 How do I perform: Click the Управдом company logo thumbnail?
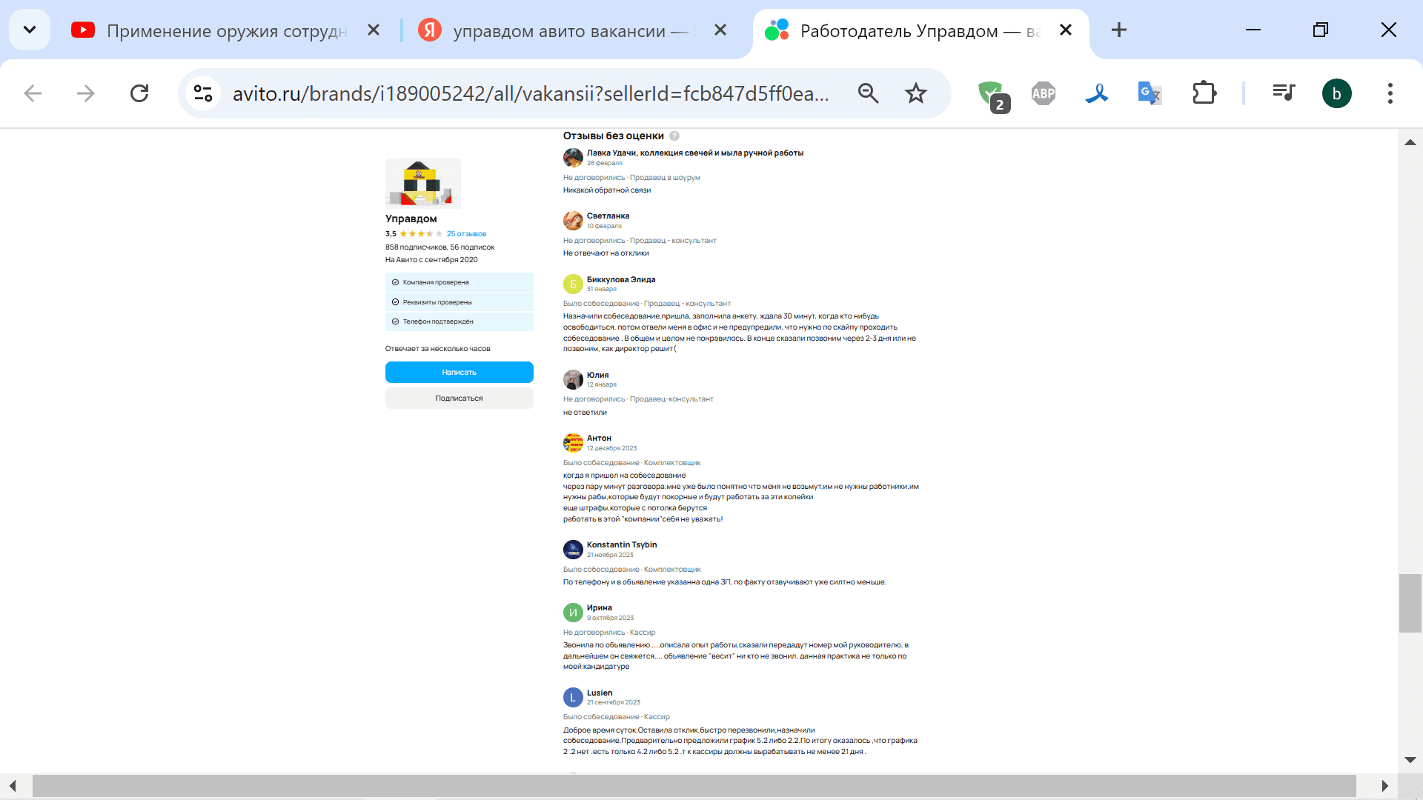click(x=422, y=184)
